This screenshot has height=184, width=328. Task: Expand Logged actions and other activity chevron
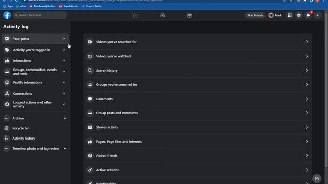tap(64, 104)
